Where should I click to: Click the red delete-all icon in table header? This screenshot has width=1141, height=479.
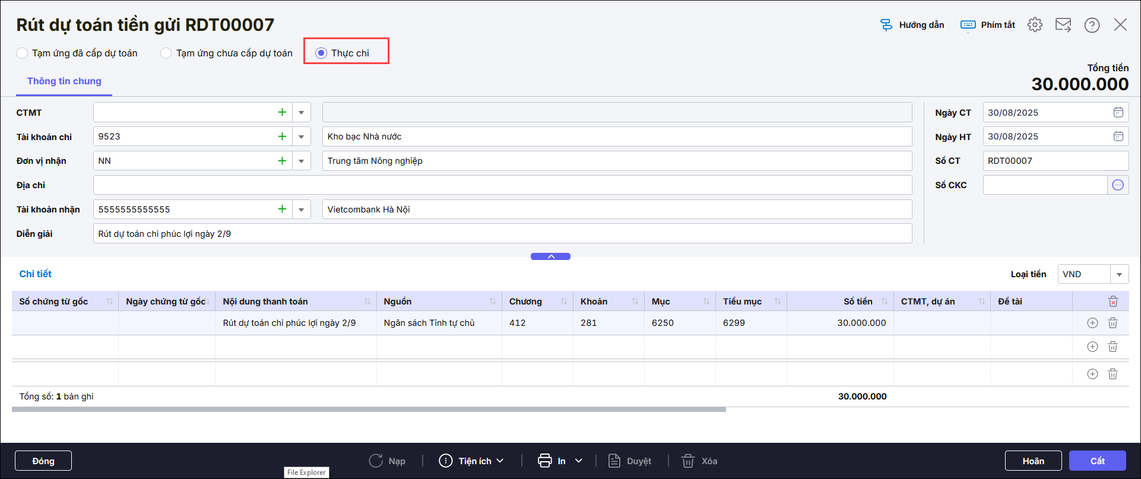click(x=1113, y=302)
